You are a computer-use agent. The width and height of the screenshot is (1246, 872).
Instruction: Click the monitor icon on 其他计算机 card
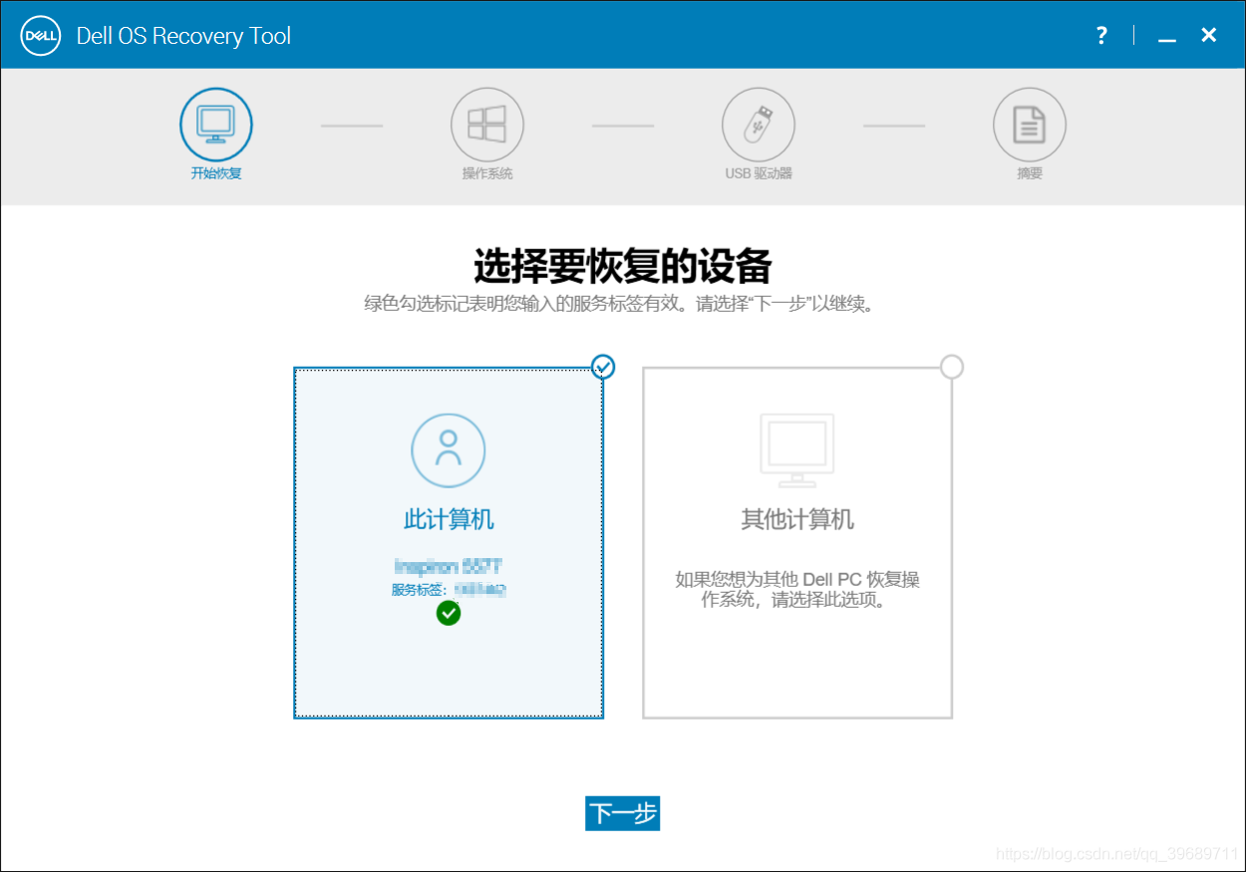[797, 449]
